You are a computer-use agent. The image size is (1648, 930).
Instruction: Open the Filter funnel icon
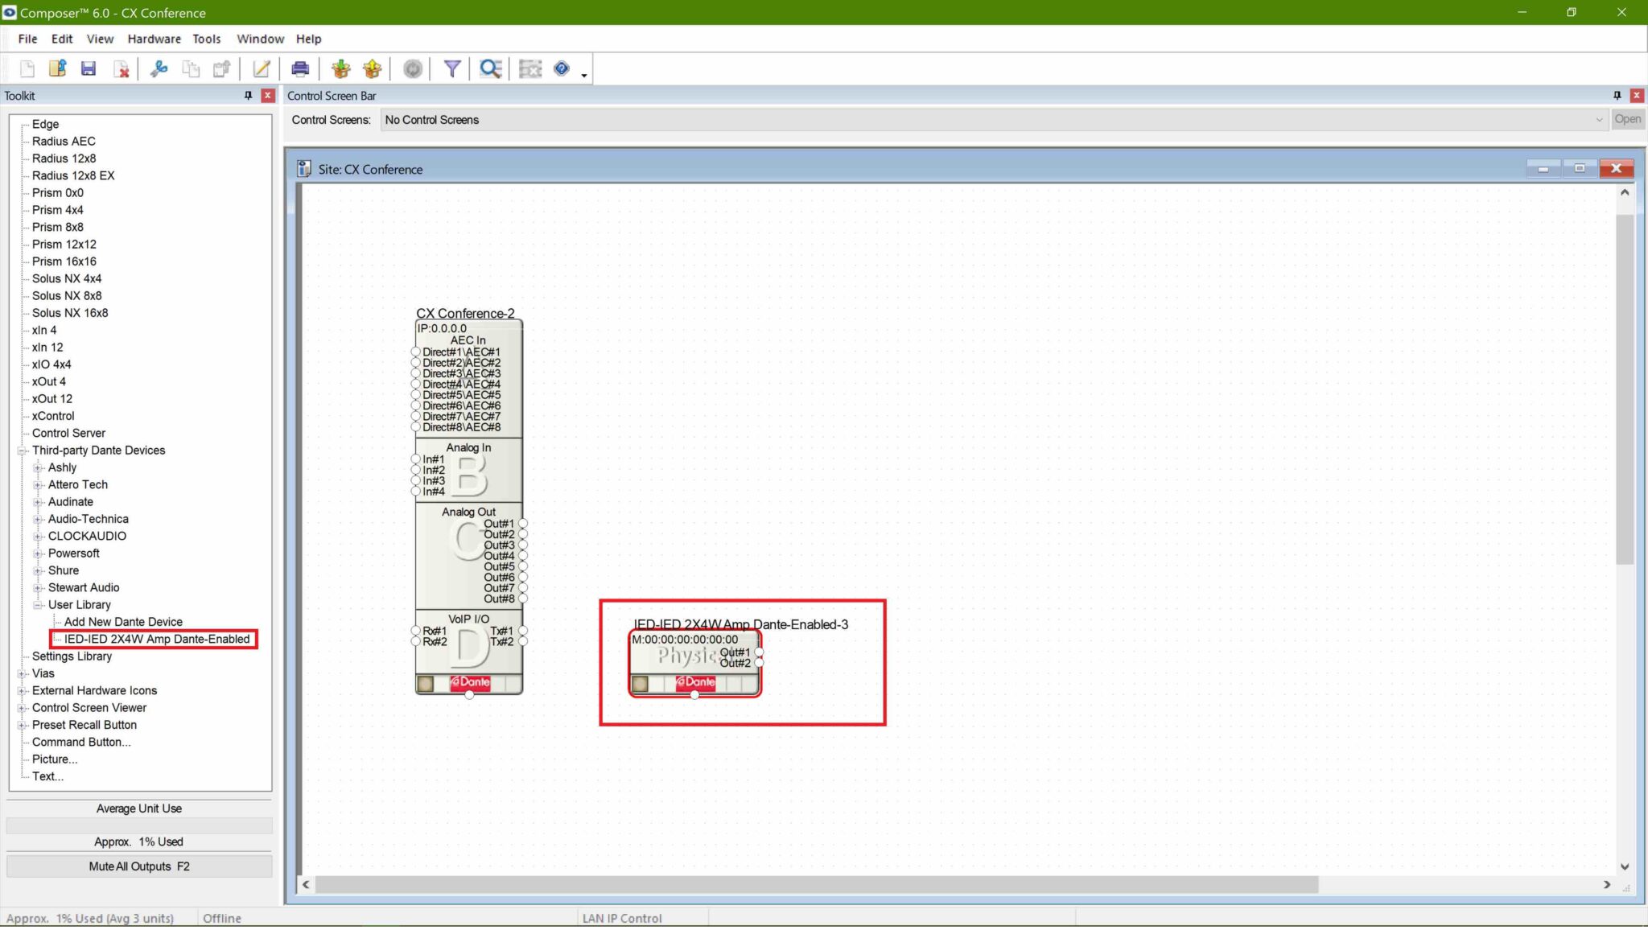pos(451,68)
